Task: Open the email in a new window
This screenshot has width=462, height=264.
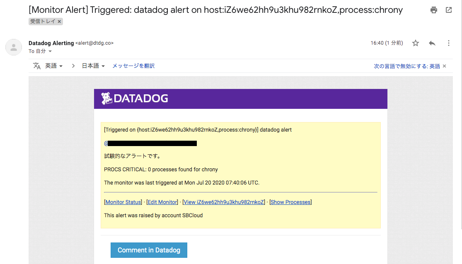Action: (449, 10)
